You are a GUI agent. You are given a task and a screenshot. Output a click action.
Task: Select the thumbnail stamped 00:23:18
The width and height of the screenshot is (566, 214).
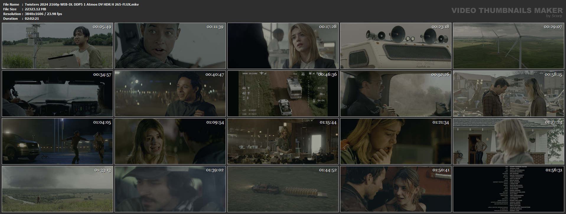coord(396,46)
